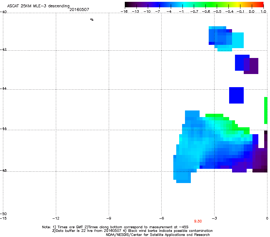Screen dimensions: 270x237
Task: Click the colorbar label -13
Action: [135, 12]
